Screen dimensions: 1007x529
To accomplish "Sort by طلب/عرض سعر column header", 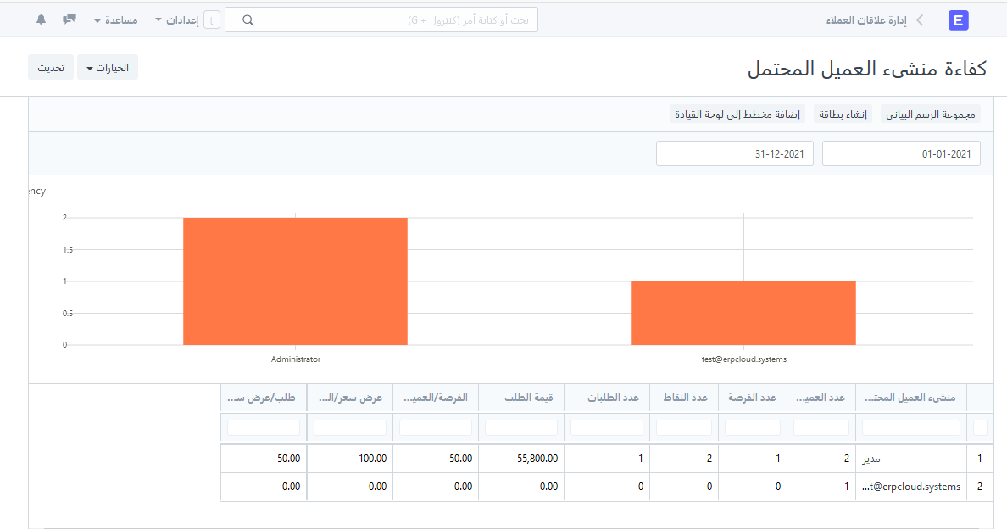I will point(264,398).
